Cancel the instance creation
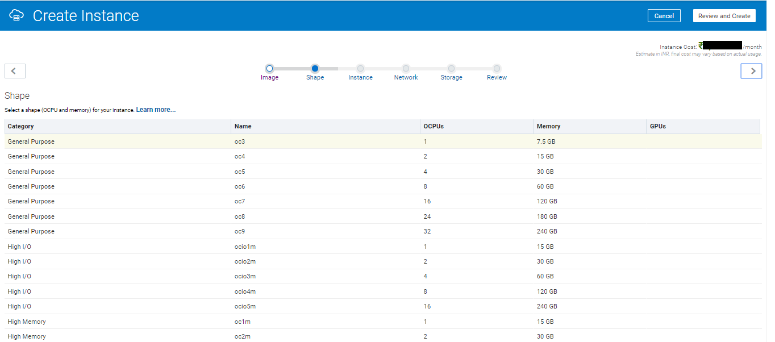775x342 pixels. (664, 15)
